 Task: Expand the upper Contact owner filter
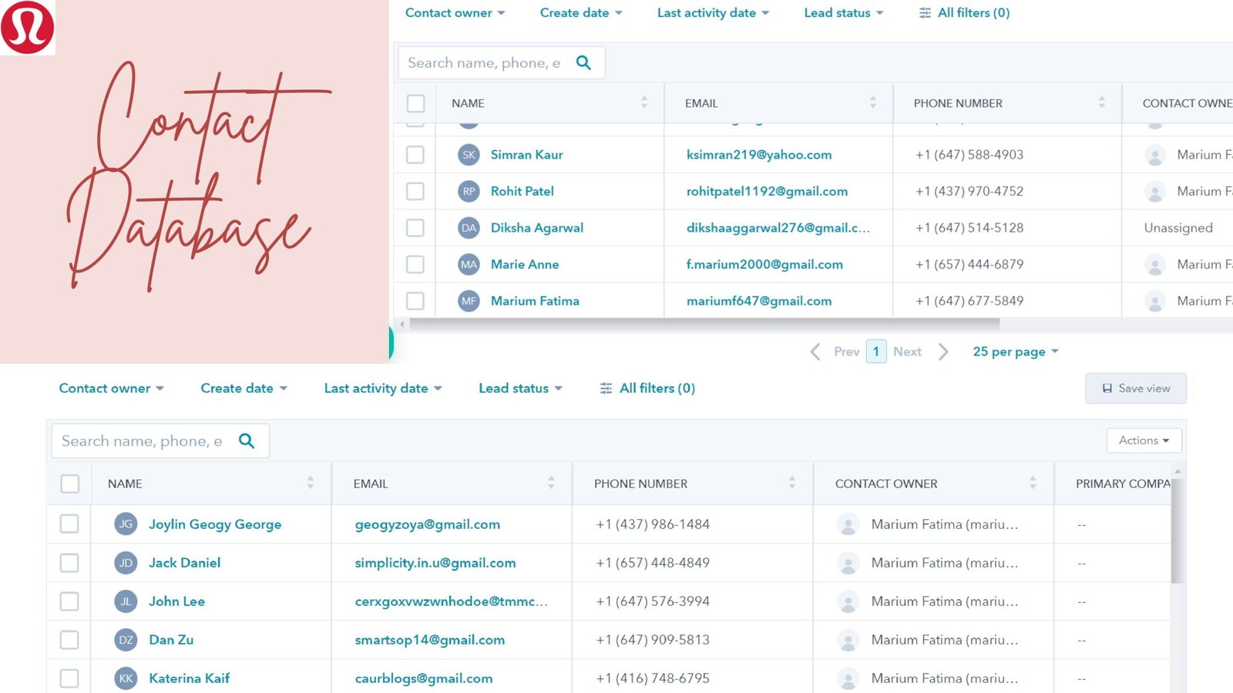point(455,13)
